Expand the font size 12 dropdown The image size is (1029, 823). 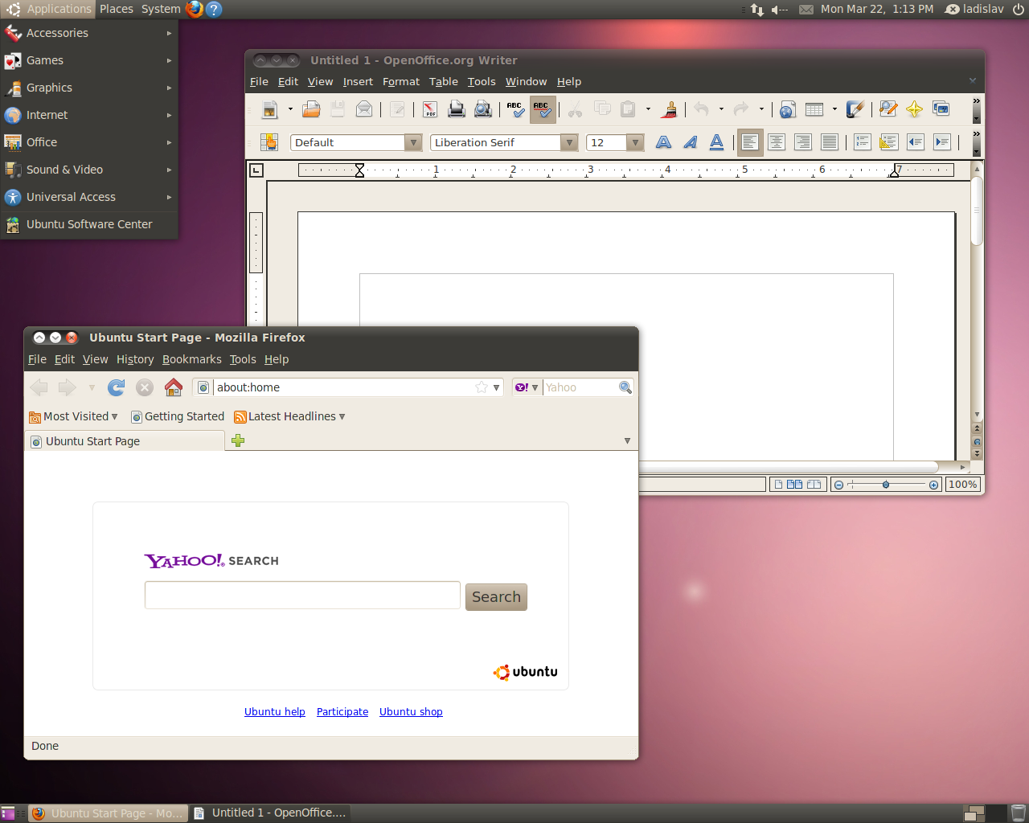tap(635, 142)
